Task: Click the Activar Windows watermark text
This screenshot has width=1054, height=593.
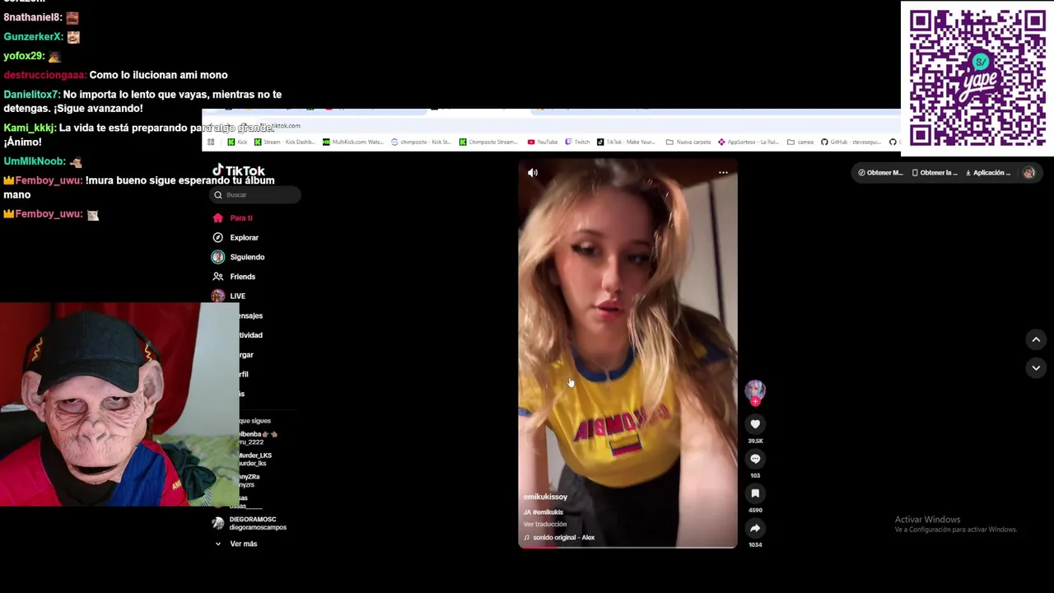Action: pos(928,520)
